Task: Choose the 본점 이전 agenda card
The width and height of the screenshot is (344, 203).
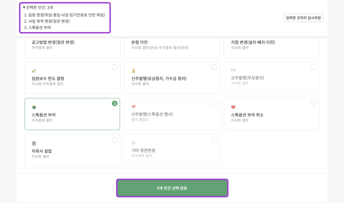Action: pos(172,47)
